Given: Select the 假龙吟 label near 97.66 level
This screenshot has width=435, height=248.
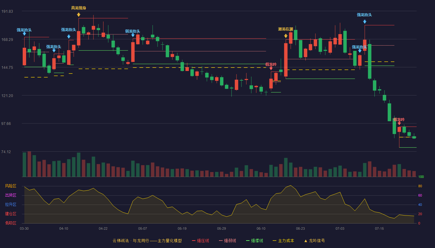Looking at the screenshot, I should 399,120.
